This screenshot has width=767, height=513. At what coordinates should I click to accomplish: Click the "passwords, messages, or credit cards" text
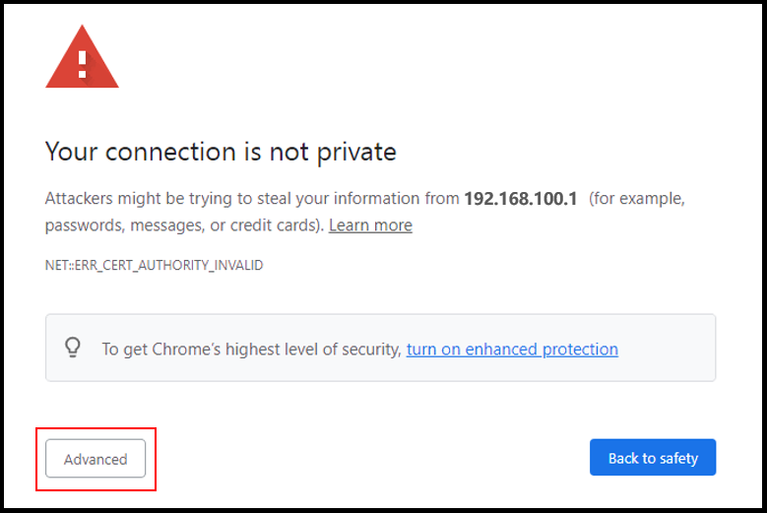pos(183,225)
